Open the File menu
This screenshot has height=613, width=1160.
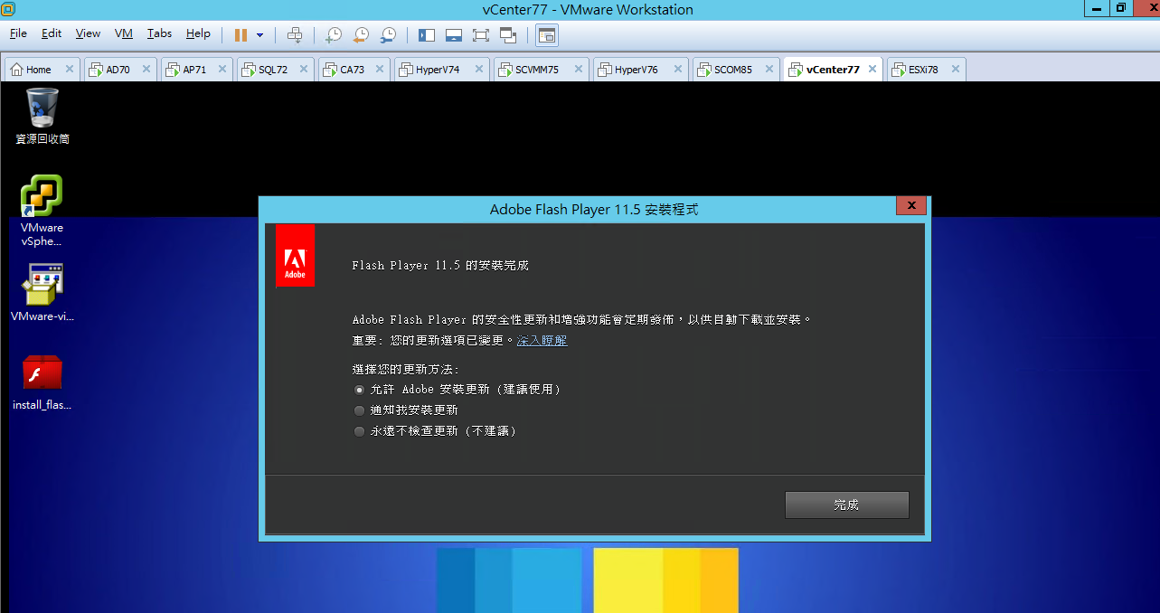(x=18, y=33)
